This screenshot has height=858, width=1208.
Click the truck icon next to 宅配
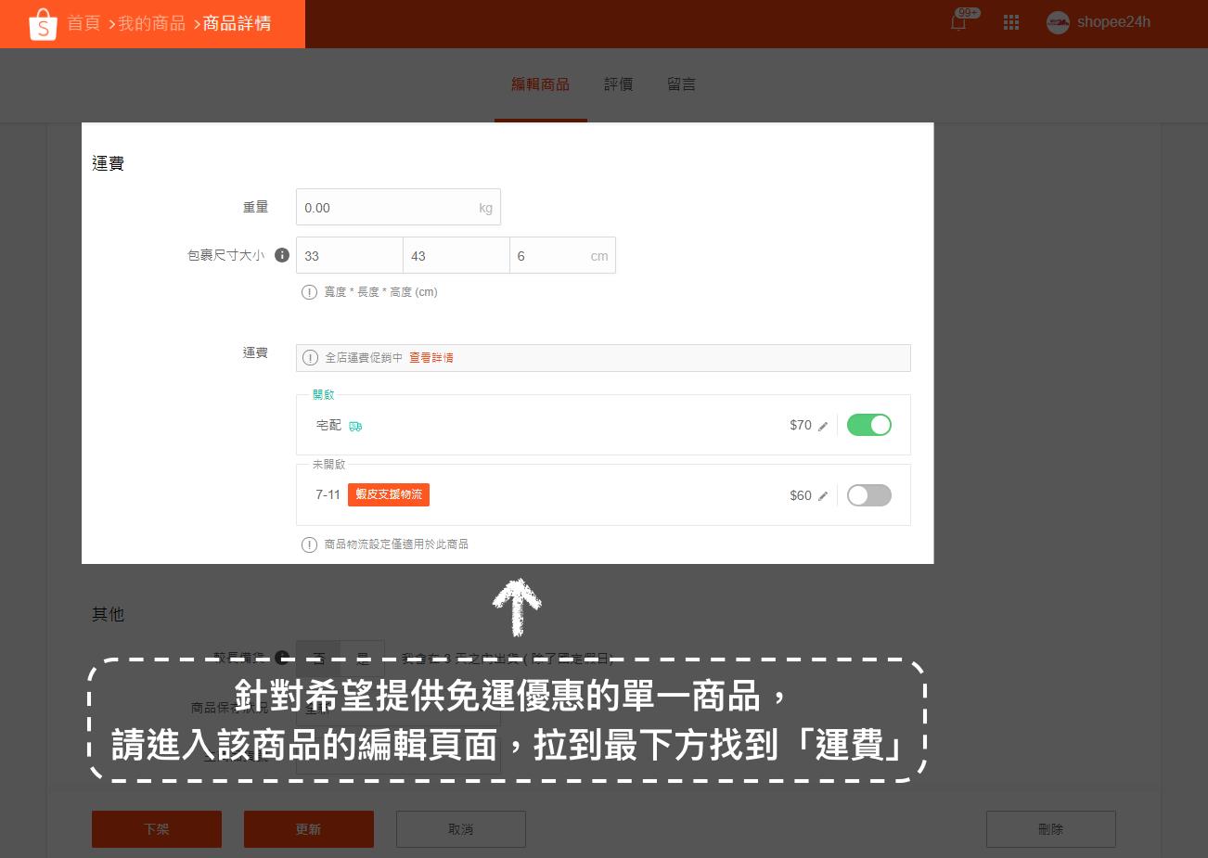pos(355,426)
